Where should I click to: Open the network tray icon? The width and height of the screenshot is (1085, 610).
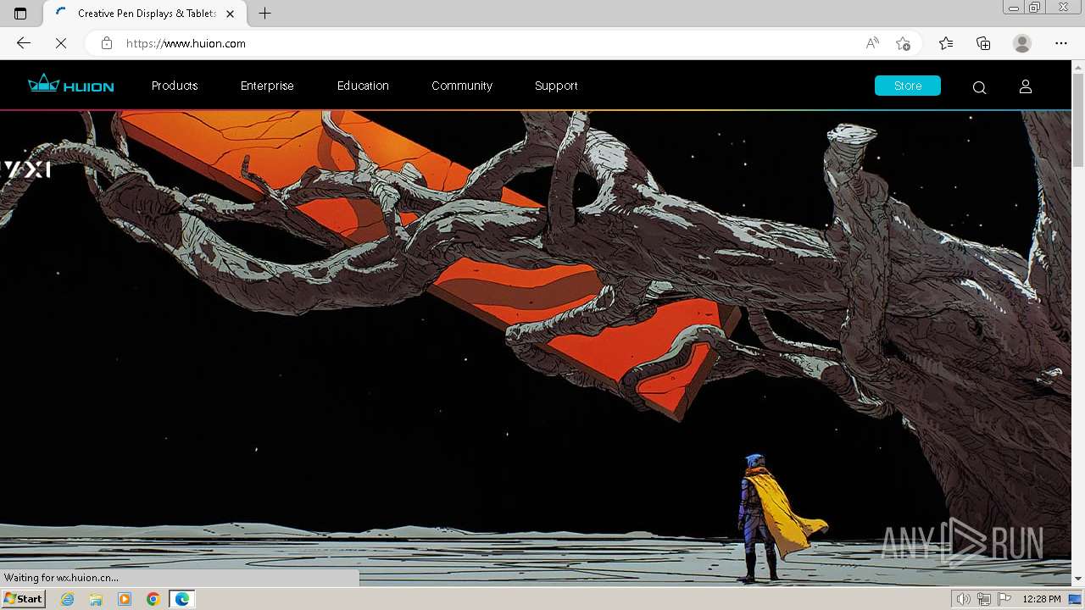coord(984,599)
